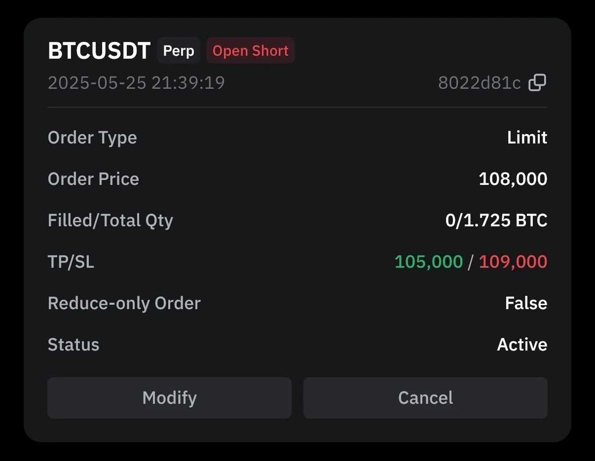Viewport: 595px width, 461px height.
Task: Click the Open Short tag
Action: (x=251, y=51)
